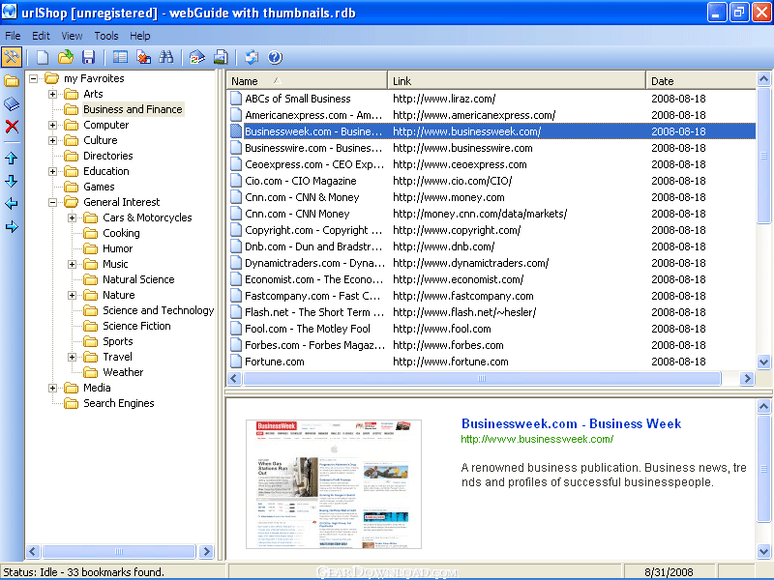Create a new blank database file
This screenshot has height=580, width=774.
point(43,57)
